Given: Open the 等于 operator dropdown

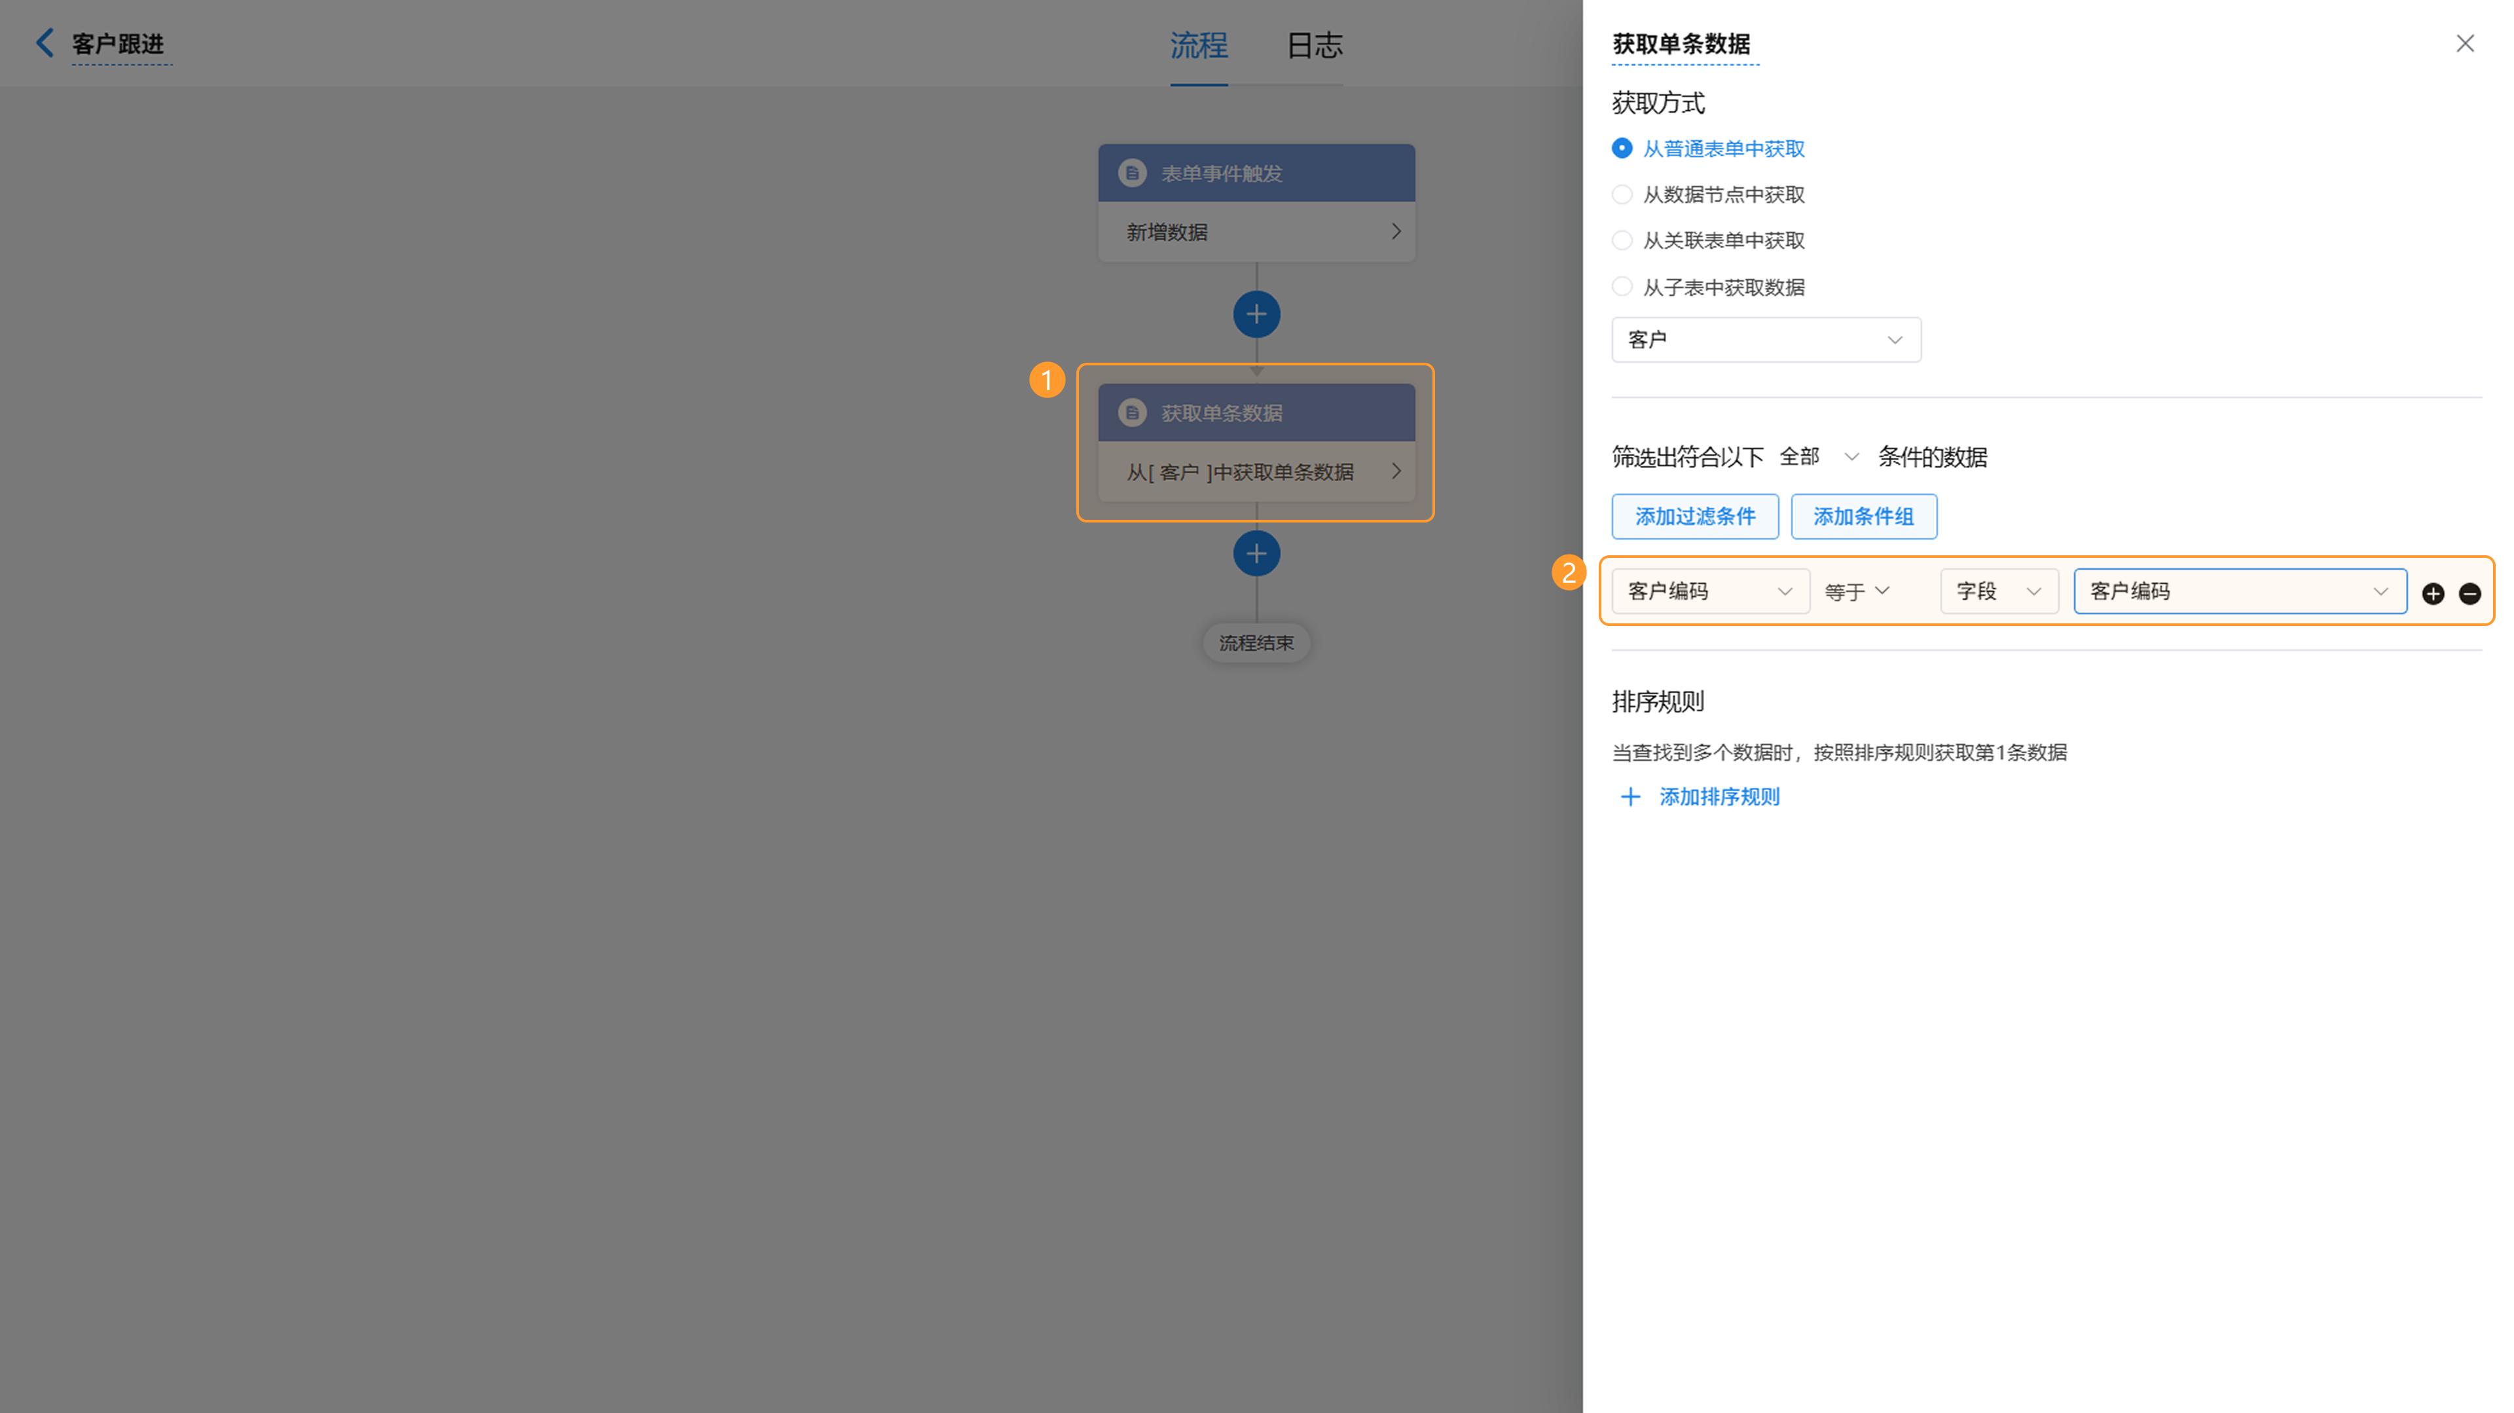Looking at the screenshot, I should coord(1857,591).
